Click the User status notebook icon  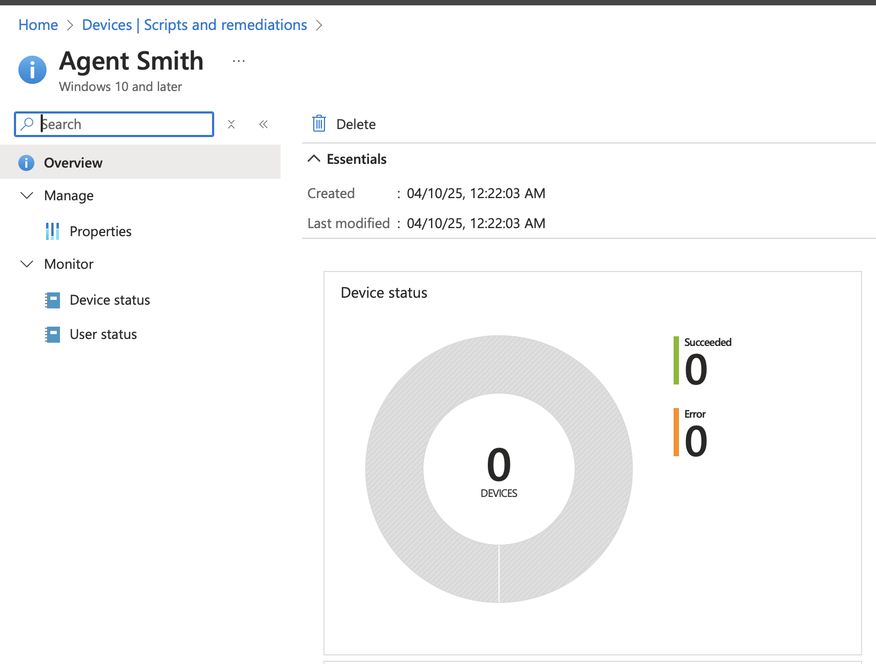[x=52, y=334]
